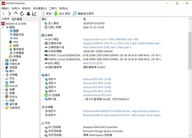Click the 裝置 tree item icon
Screen dimensions: 192x138
pyautogui.click(x=7, y=90)
